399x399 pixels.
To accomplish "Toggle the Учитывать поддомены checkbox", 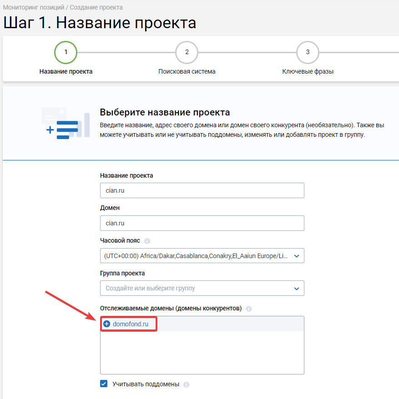I will click(104, 384).
